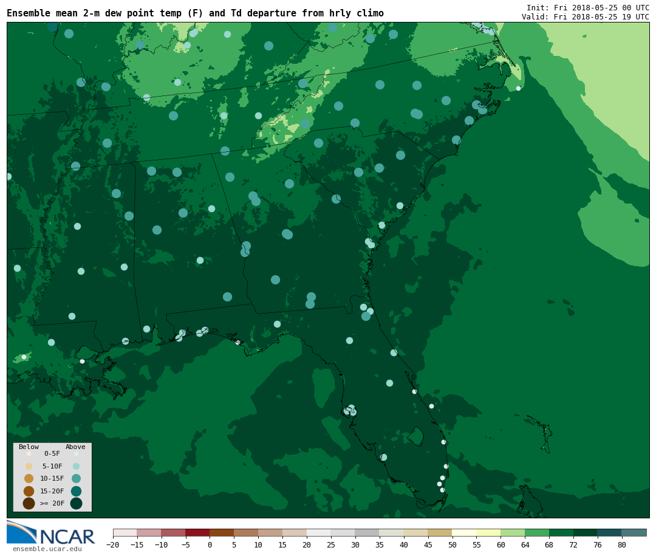Select the brown '15-20F' Below legend circle
Image resolution: width=656 pixels, height=556 pixels.
click(x=29, y=491)
